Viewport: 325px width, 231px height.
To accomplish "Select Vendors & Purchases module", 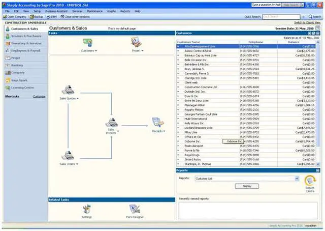I will pyautogui.click(x=26, y=36).
